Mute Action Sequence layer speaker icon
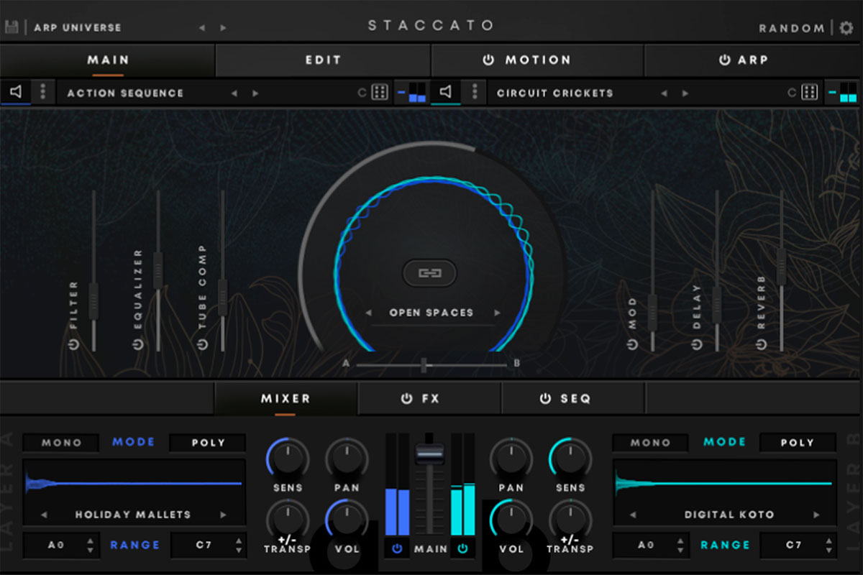The width and height of the screenshot is (863, 575). [x=16, y=92]
